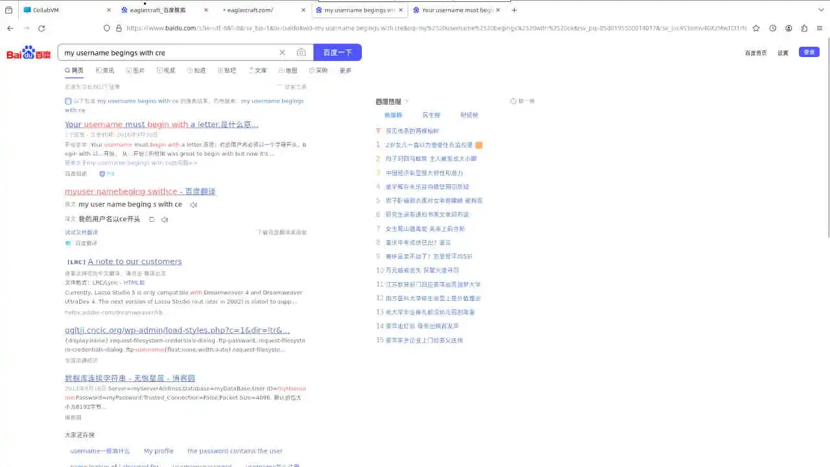Select the 网页 search category
830x467 pixels.
(x=74, y=71)
